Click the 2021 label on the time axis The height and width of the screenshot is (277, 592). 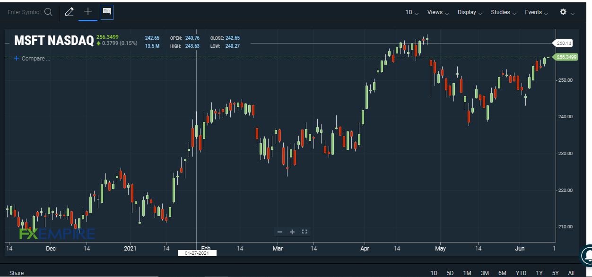click(x=130, y=248)
